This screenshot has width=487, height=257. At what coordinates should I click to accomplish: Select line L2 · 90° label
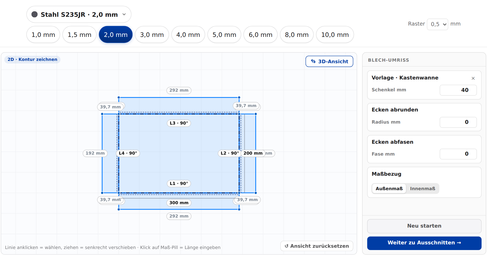point(230,153)
